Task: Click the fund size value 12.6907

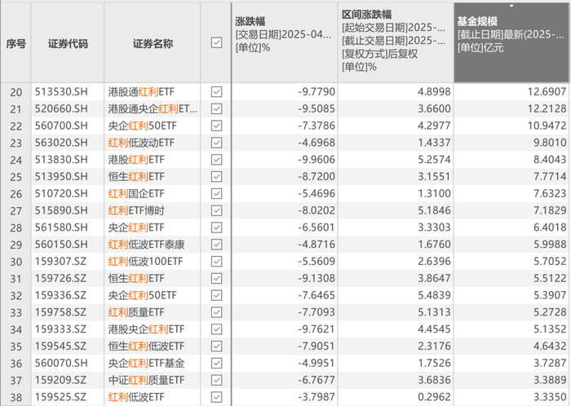Action: (547, 91)
